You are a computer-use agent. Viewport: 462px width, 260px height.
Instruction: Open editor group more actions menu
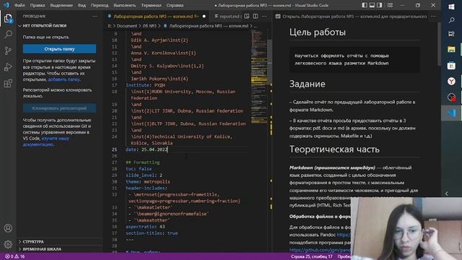point(264,16)
